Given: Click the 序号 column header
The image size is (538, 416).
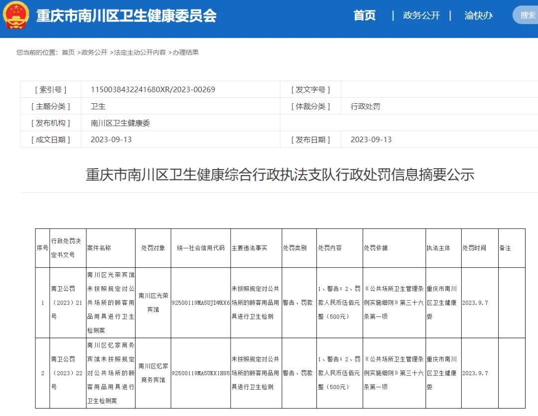Looking at the screenshot, I should (42, 248).
